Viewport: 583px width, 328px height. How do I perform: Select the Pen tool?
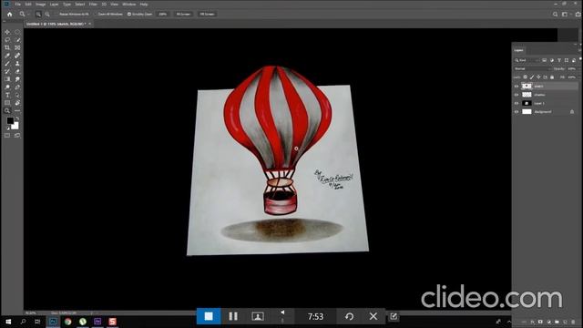coord(17,87)
